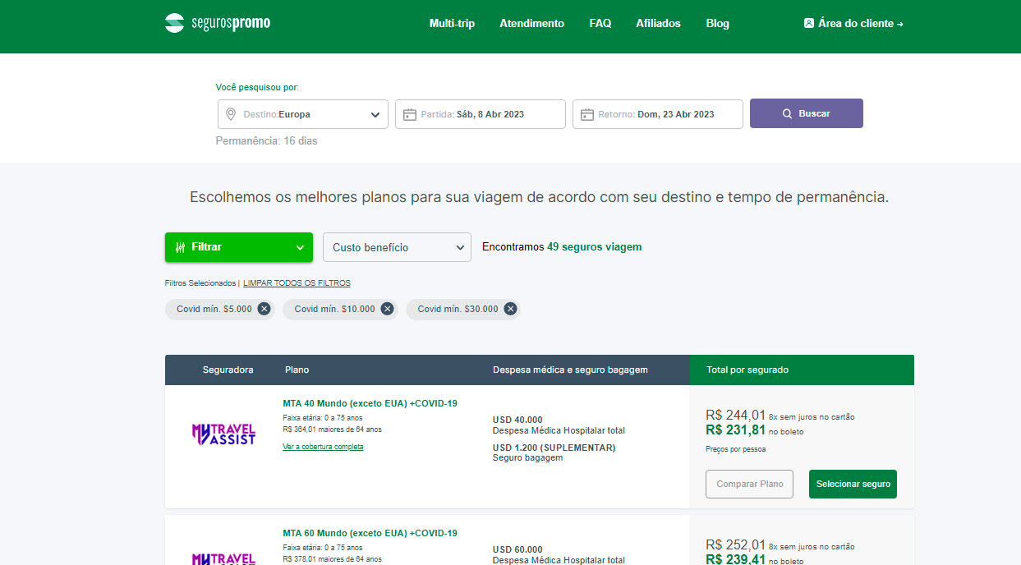This screenshot has width=1021, height=565.
Task: Open Área do cliente link
Action: point(854,23)
